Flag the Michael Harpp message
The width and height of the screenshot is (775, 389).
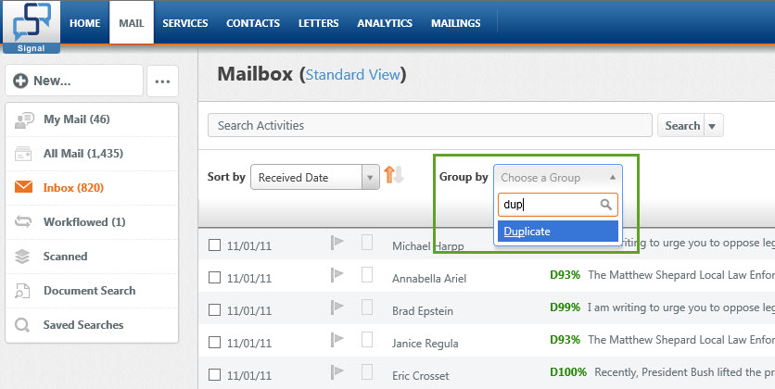coord(337,243)
